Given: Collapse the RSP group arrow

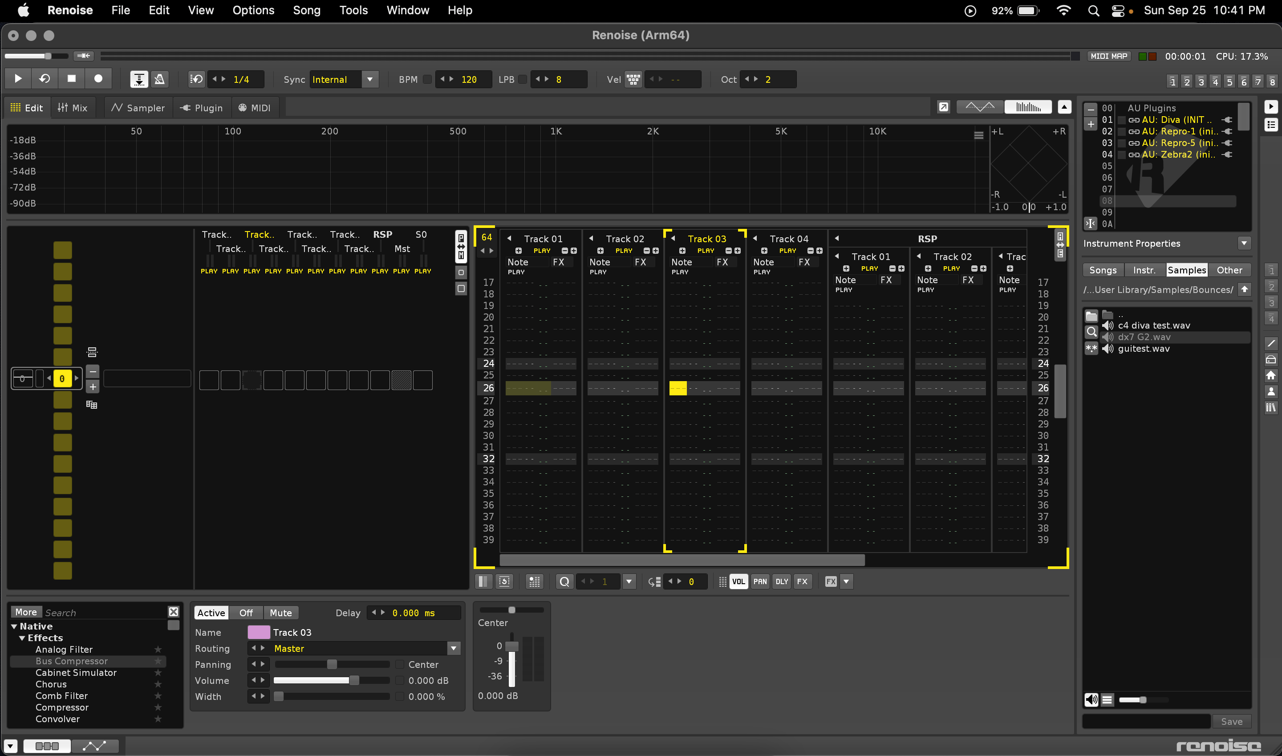Looking at the screenshot, I should pyautogui.click(x=837, y=238).
